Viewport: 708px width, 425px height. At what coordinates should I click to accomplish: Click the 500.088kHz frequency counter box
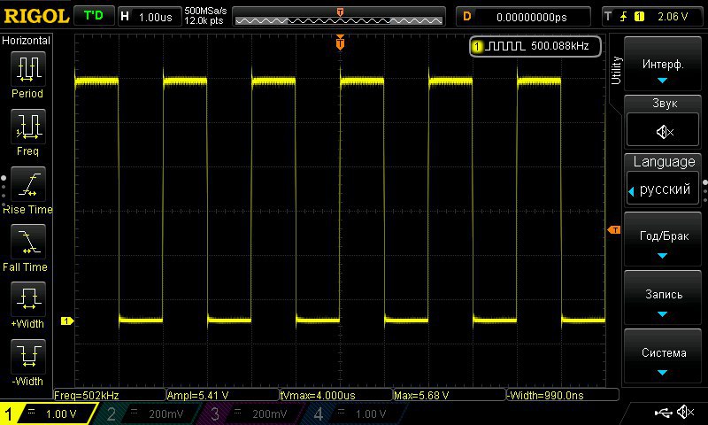pos(535,46)
